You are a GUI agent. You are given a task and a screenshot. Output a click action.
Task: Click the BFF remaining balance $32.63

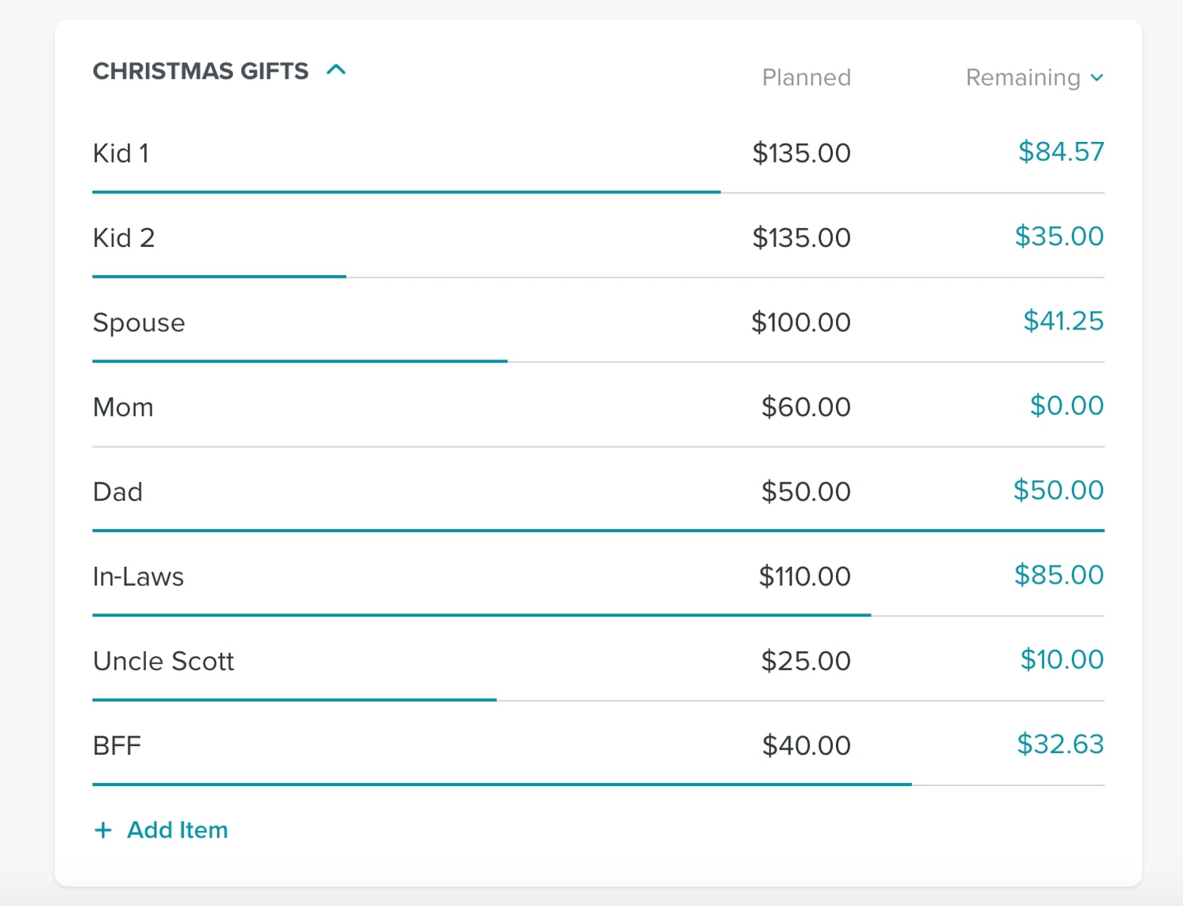1060,744
